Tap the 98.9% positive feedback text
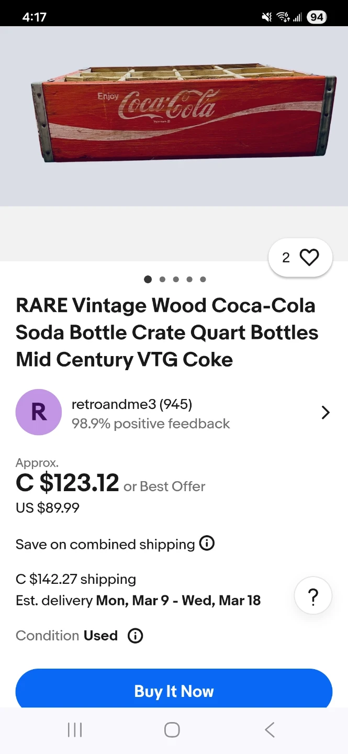 (x=151, y=424)
